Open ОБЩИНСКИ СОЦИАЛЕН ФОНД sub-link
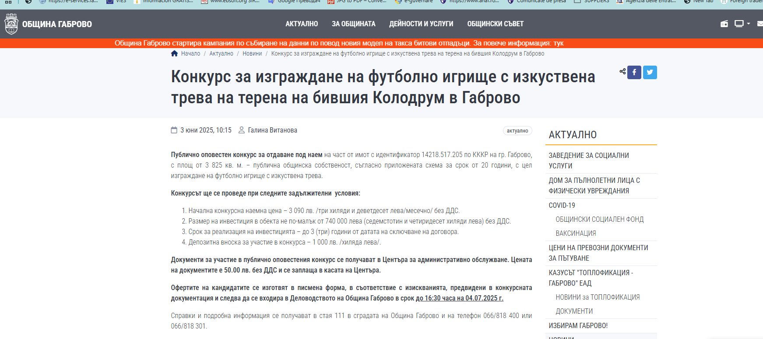 pyautogui.click(x=599, y=219)
